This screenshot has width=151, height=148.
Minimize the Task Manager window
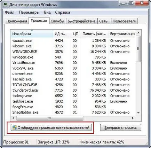[123, 3]
